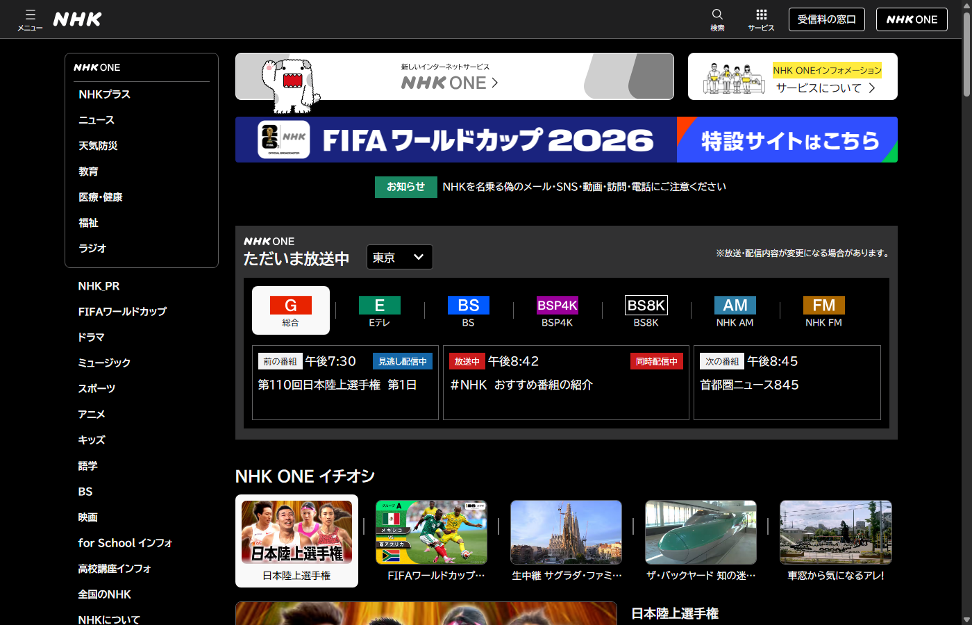972x625 pixels.
Task: Select the BSP4K channel tab
Action: (x=558, y=310)
